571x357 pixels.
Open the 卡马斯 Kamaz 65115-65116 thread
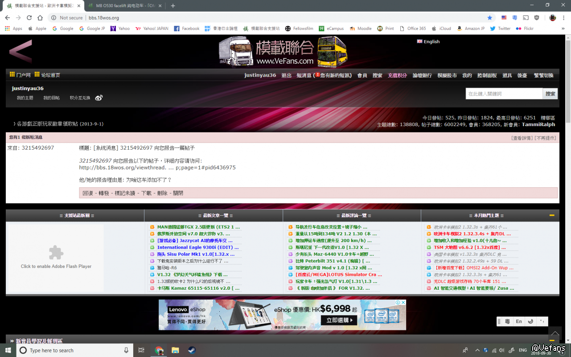point(198,288)
